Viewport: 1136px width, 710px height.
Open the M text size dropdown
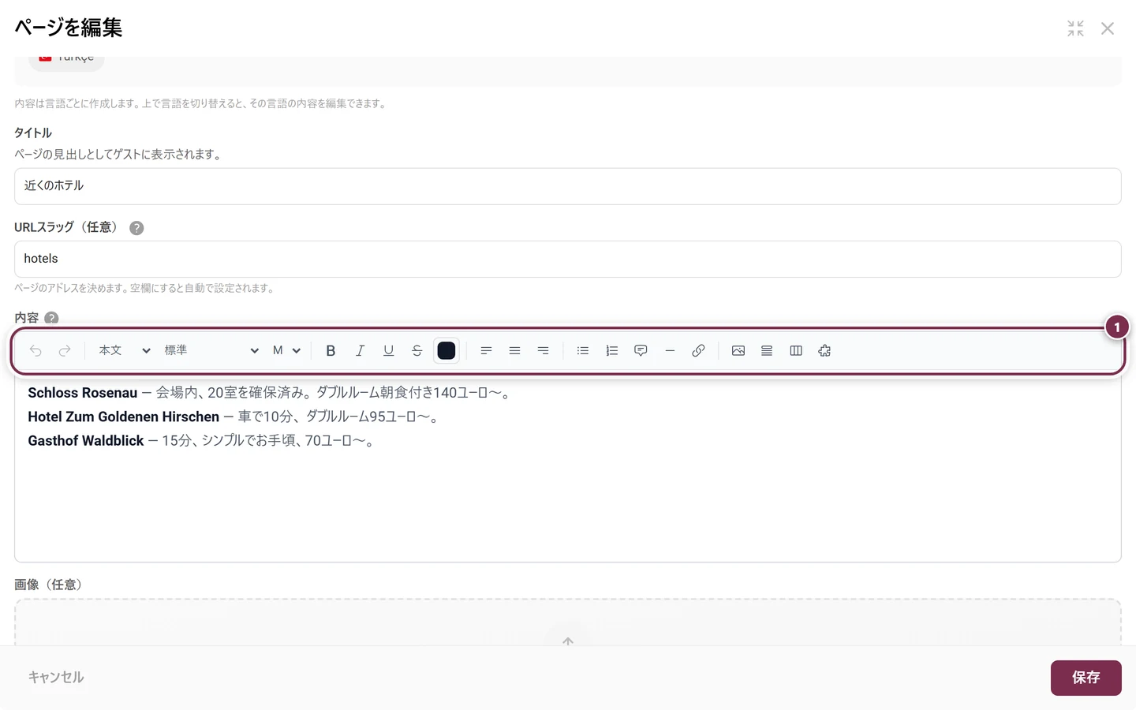pyautogui.click(x=286, y=351)
